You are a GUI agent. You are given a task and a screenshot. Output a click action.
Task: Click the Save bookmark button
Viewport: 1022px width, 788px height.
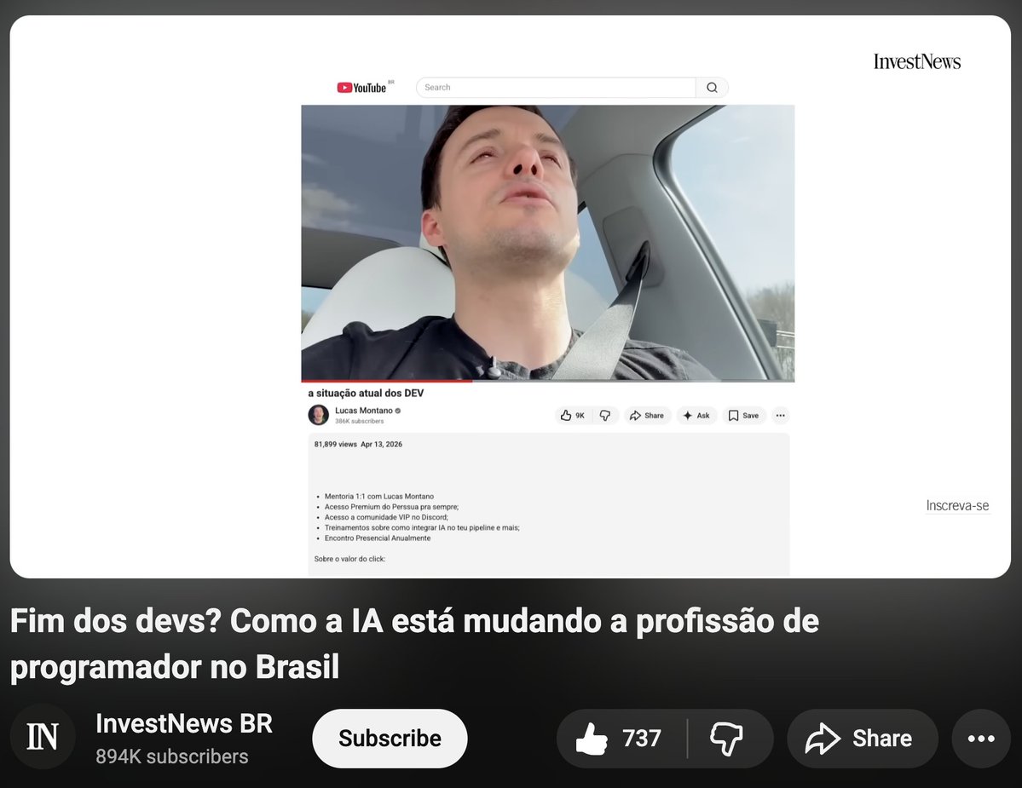743,416
